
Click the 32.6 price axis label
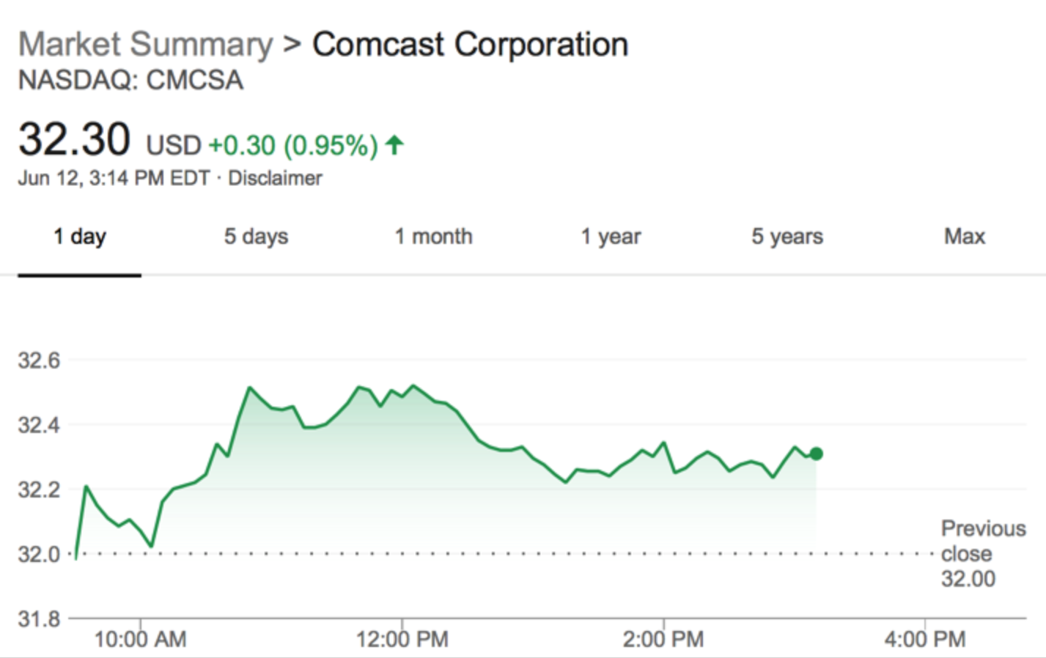[x=39, y=361]
